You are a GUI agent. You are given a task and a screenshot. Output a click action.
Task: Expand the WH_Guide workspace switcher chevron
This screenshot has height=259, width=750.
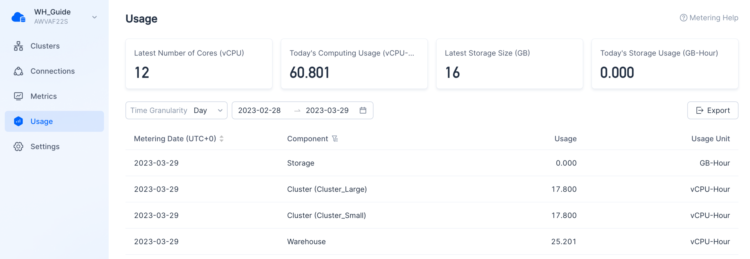[95, 17]
